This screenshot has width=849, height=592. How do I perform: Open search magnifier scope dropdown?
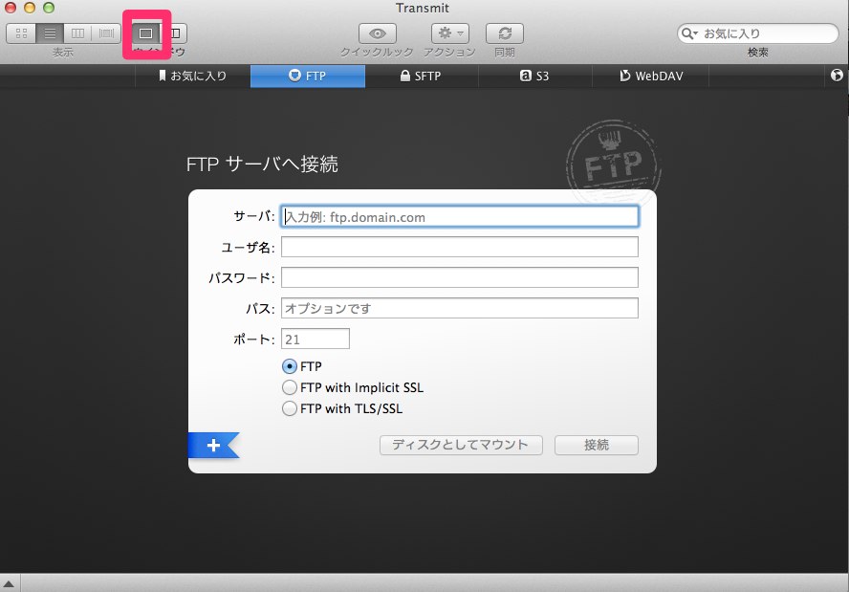(689, 33)
